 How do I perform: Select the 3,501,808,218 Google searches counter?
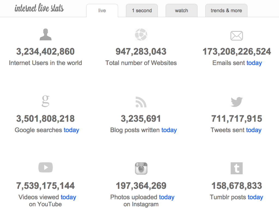click(46, 119)
